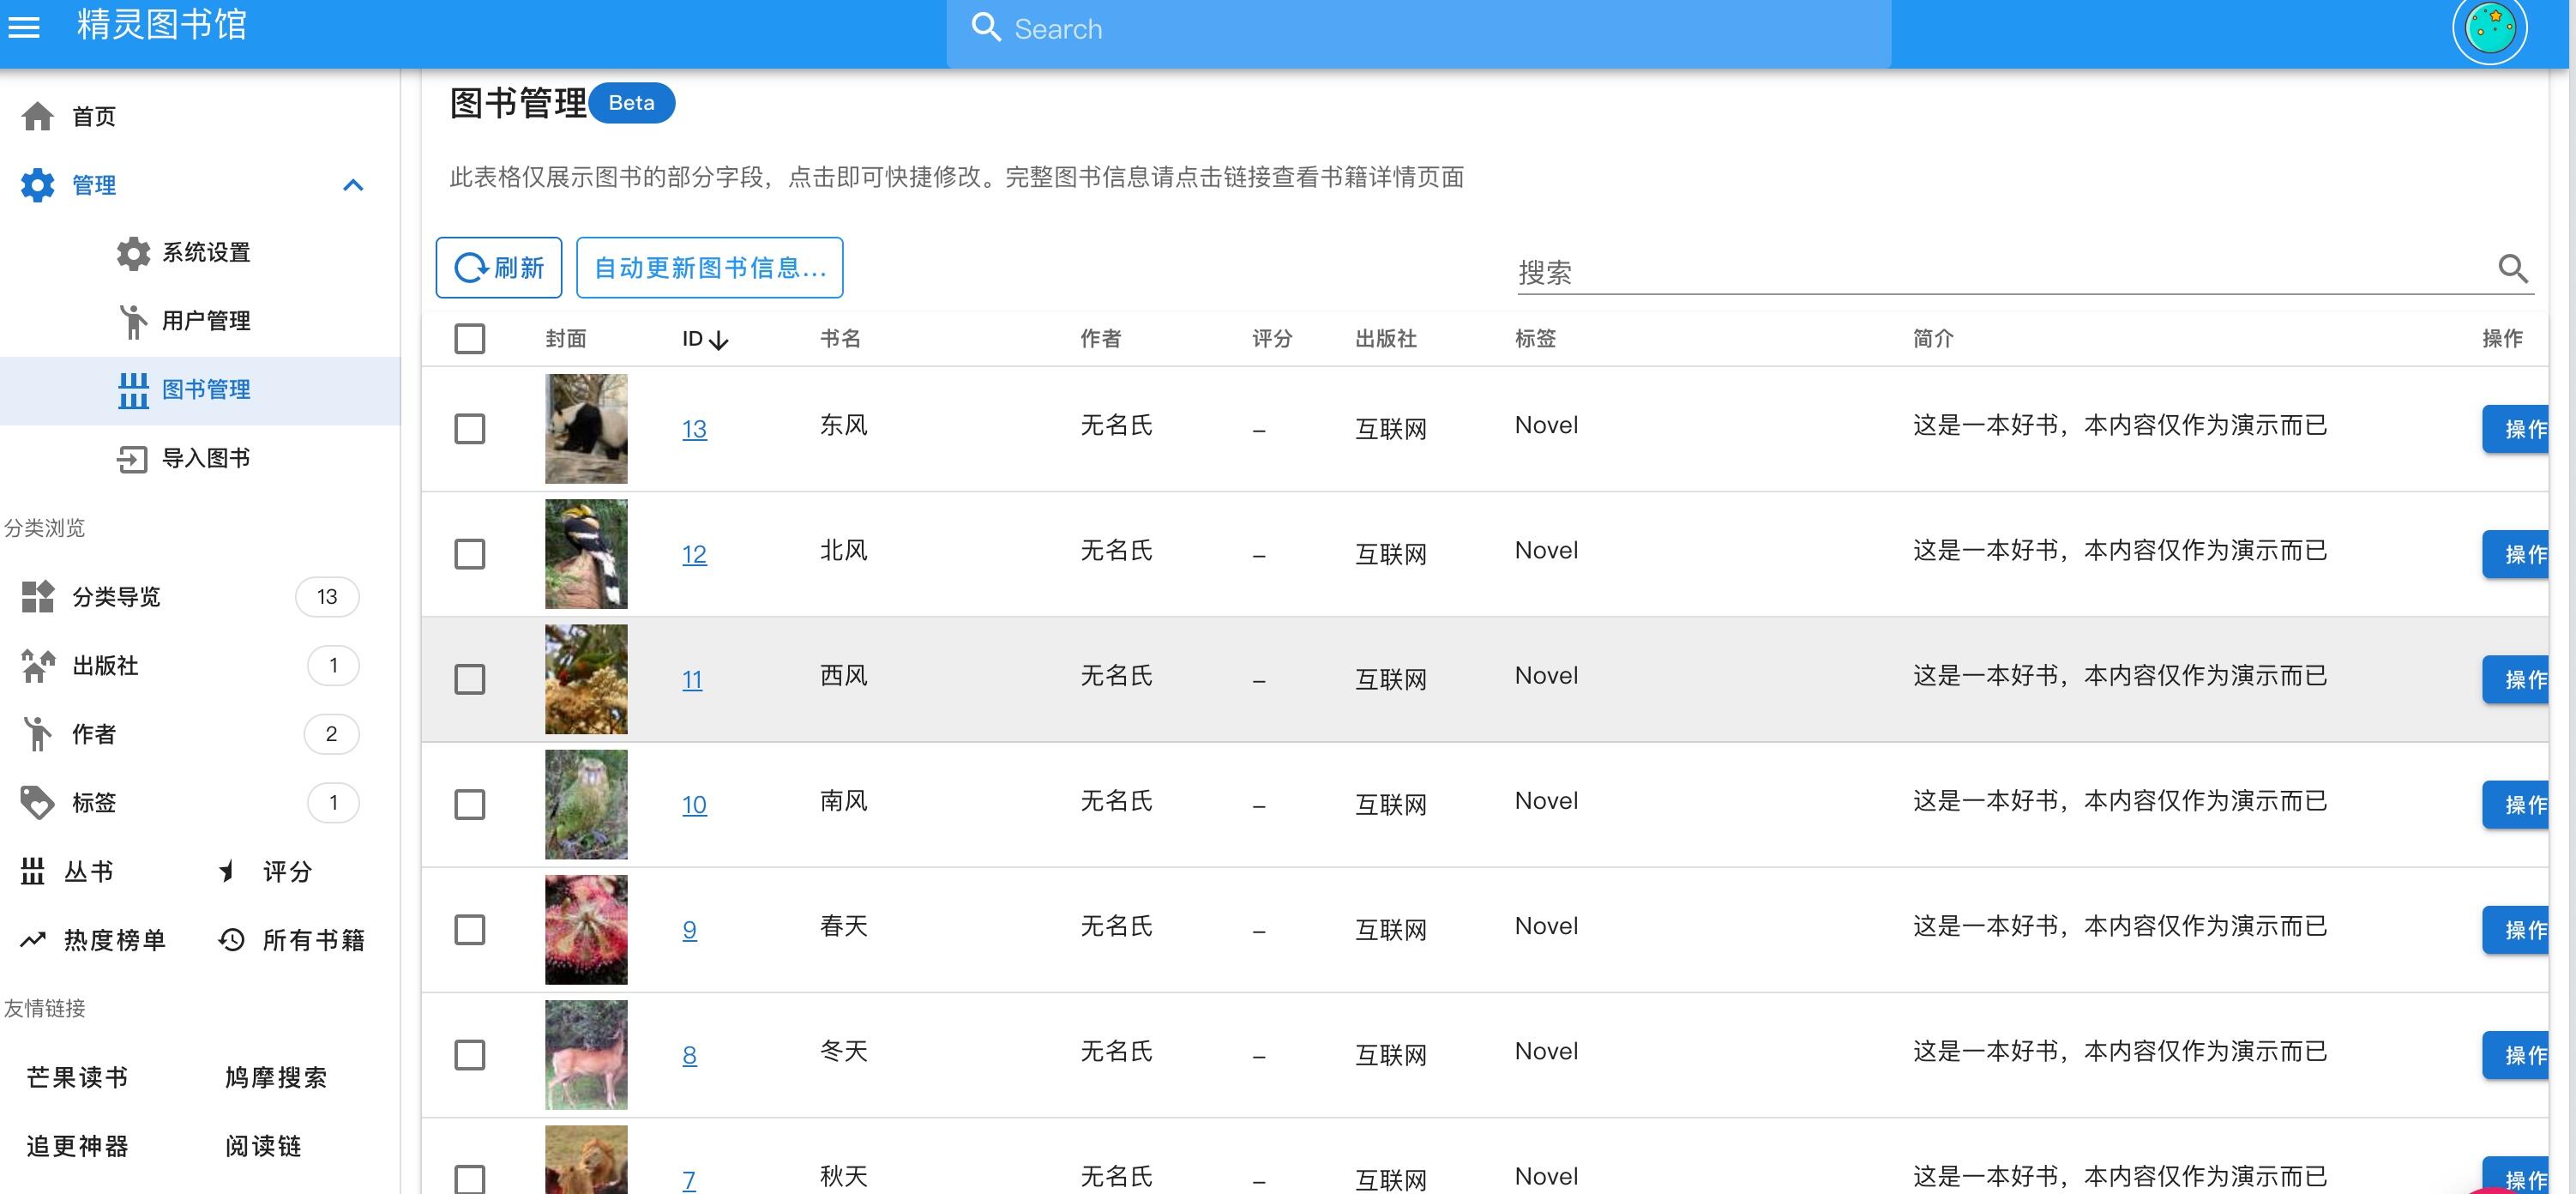Open the hamburger navigation menu
This screenshot has height=1194, width=2576.
tap(25, 27)
